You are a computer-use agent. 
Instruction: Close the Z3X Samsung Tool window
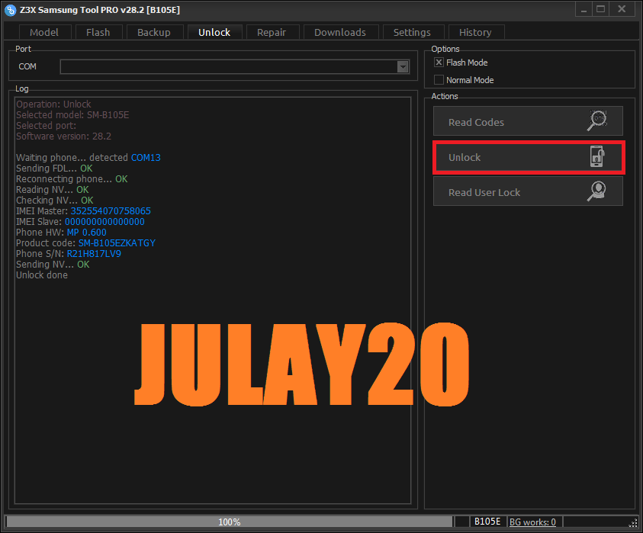pyautogui.click(x=622, y=9)
